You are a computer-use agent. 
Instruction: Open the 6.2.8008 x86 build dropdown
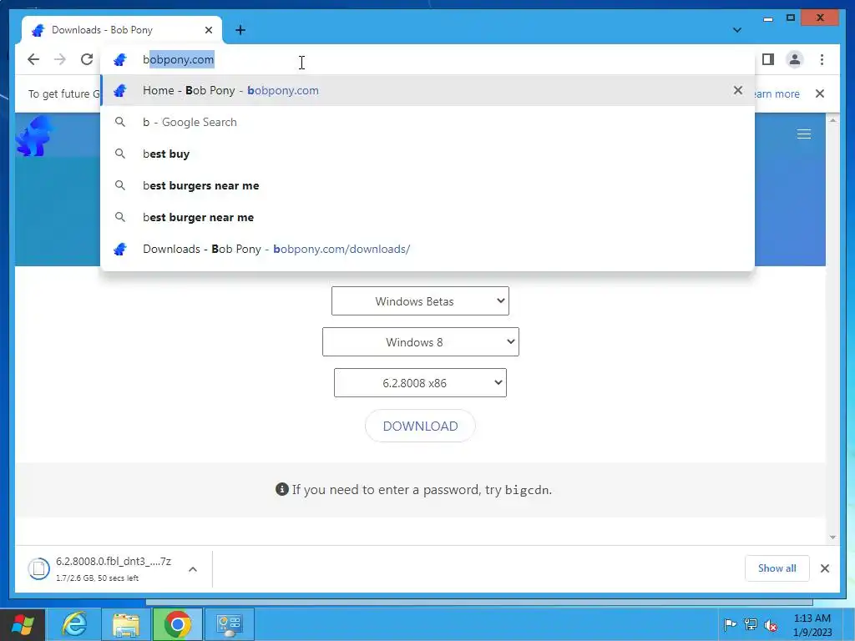[x=420, y=382]
